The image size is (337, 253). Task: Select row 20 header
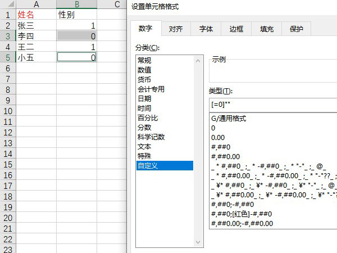click(x=8, y=218)
